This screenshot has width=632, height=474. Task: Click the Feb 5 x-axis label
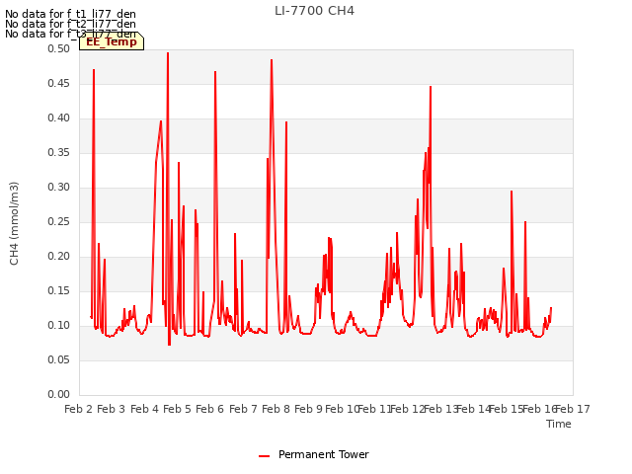point(177,409)
